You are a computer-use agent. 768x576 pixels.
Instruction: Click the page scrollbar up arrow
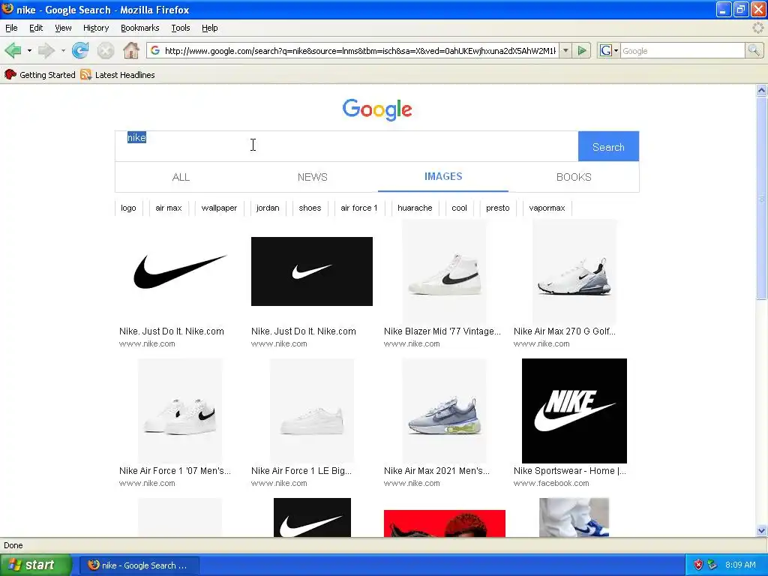[761, 90]
